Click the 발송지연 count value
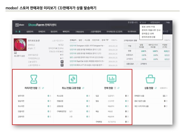Viewport: 185px width, 135px height. click(x=48, y=101)
